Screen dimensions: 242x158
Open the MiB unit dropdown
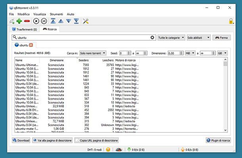point(190,53)
